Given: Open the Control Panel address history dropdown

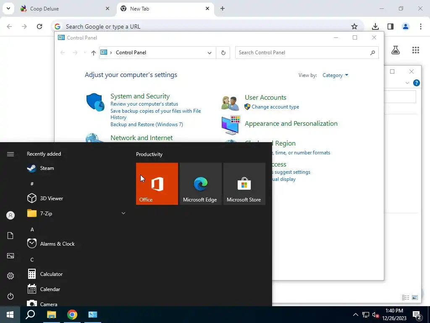Looking at the screenshot, I should (210, 53).
